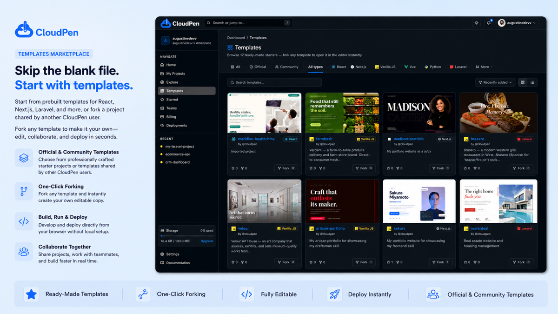Image resolution: width=558 pixels, height=314 pixels.
Task: Fork the meridian-health-hms template
Action: (286, 168)
